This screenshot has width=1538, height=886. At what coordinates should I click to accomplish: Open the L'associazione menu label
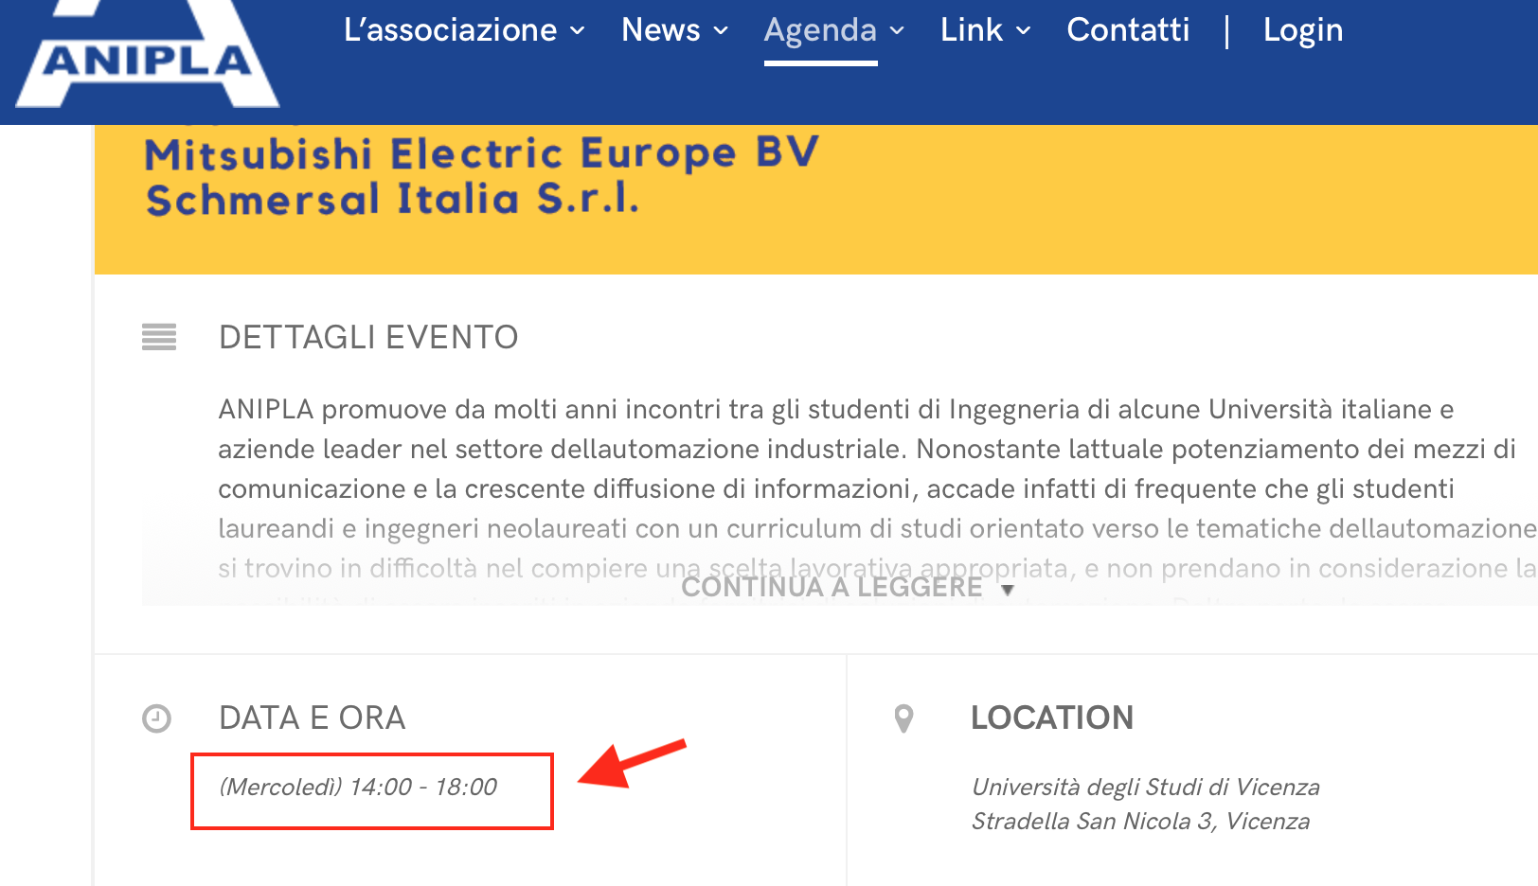450,30
